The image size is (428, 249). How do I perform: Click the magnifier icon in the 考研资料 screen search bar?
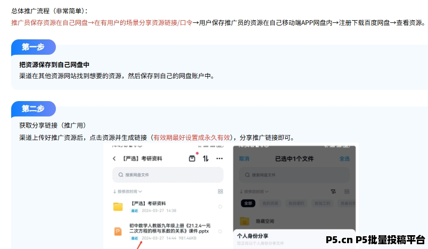tap(121, 175)
